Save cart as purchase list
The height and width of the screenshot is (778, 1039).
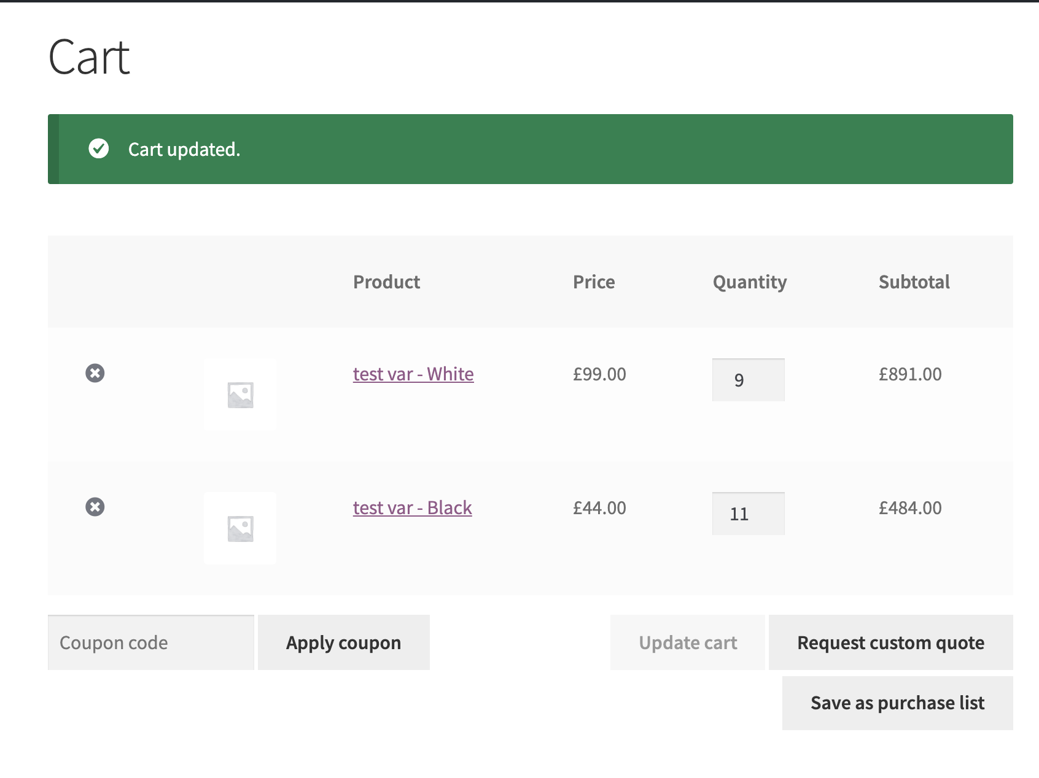[x=898, y=703]
